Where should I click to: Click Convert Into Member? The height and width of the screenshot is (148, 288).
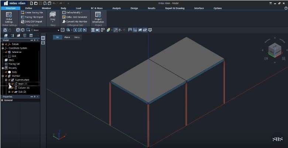(x=75, y=22)
